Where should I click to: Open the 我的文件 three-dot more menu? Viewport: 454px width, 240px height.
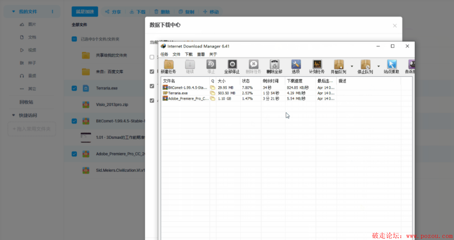point(53,12)
